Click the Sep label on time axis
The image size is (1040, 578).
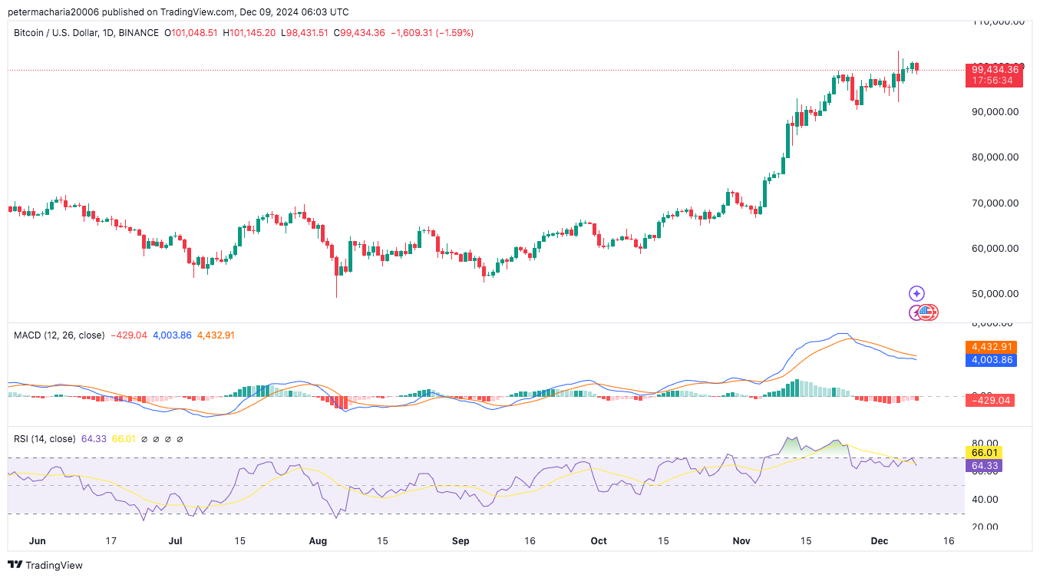pyautogui.click(x=460, y=540)
